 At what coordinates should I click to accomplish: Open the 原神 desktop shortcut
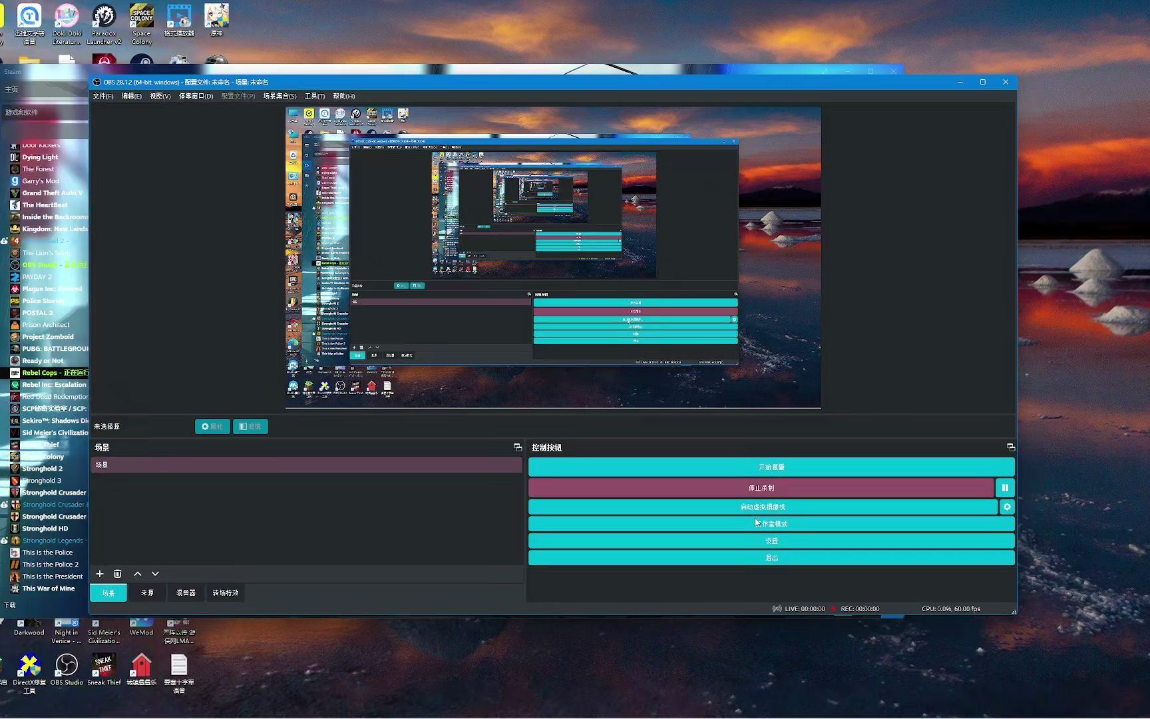216,21
